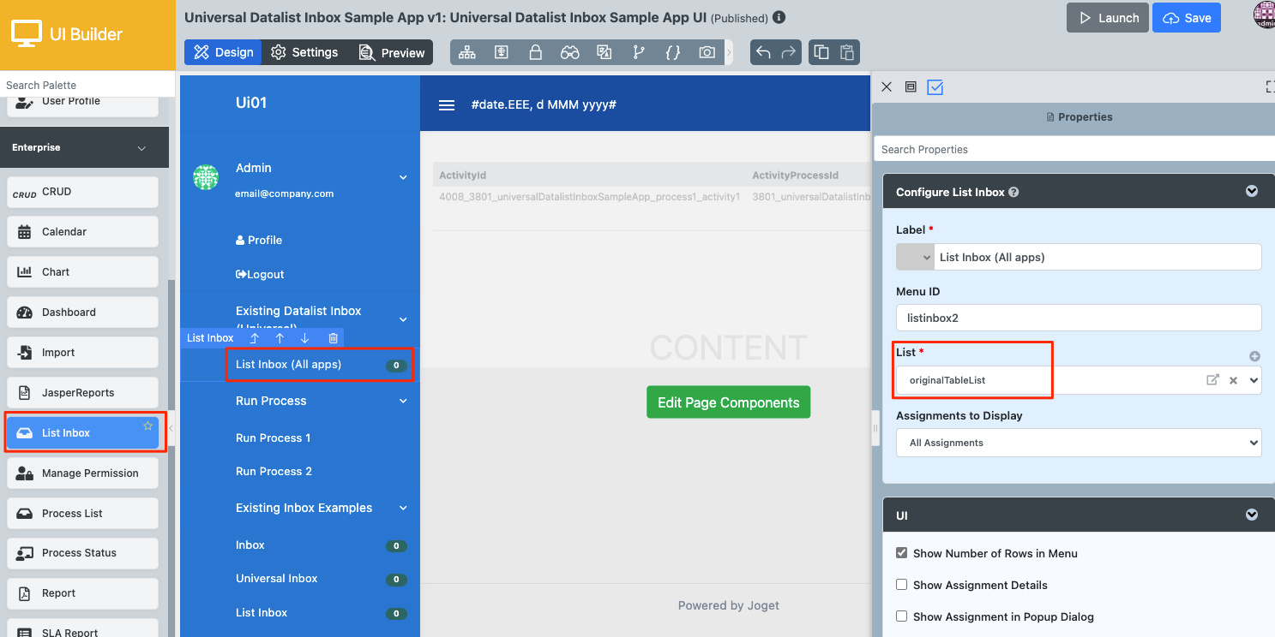Screen dimensions: 1275x637
Task: Click the curly braces JSON icon
Action: click(673, 52)
